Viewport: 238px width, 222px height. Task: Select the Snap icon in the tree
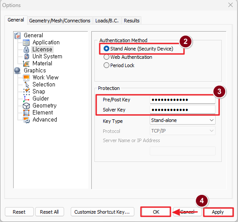26,91
